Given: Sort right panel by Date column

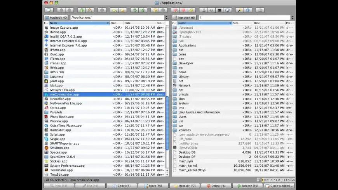Looking at the screenshot, I should pos(269,23).
